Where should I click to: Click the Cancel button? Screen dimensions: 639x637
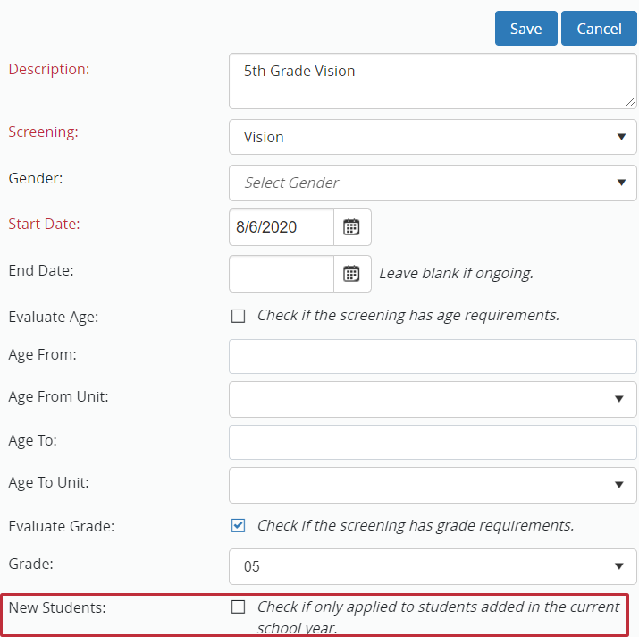[x=599, y=29]
